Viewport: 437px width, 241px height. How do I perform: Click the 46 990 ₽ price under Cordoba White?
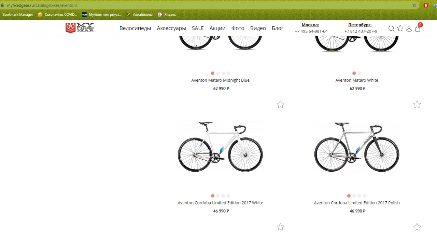coord(221,211)
